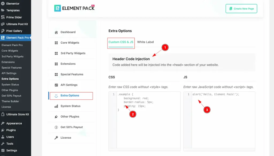
Task: Click the API Settings panel icon
Action: [x=56, y=85]
